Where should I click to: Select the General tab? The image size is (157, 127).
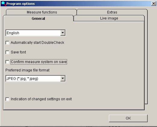38,19
